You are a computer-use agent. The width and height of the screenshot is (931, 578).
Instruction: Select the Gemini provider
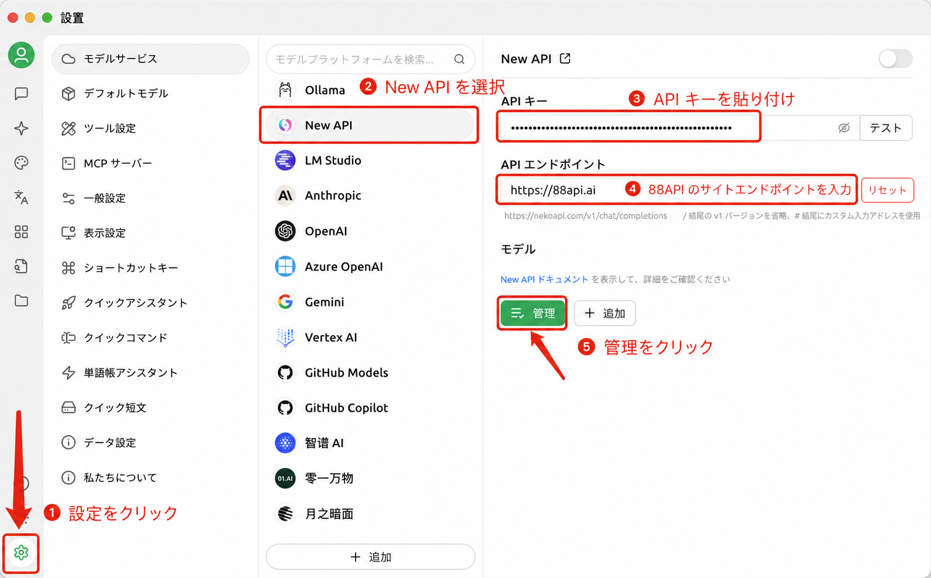coord(370,302)
